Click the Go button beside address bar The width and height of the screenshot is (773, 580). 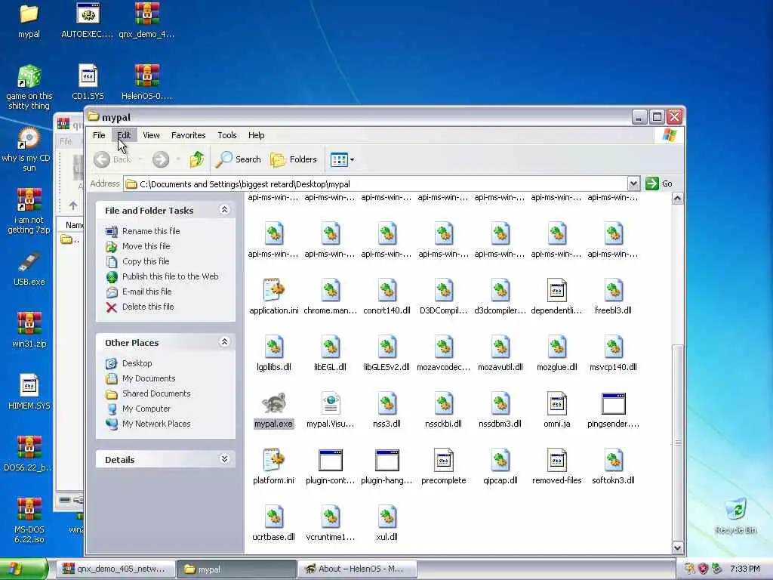pos(659,184)
